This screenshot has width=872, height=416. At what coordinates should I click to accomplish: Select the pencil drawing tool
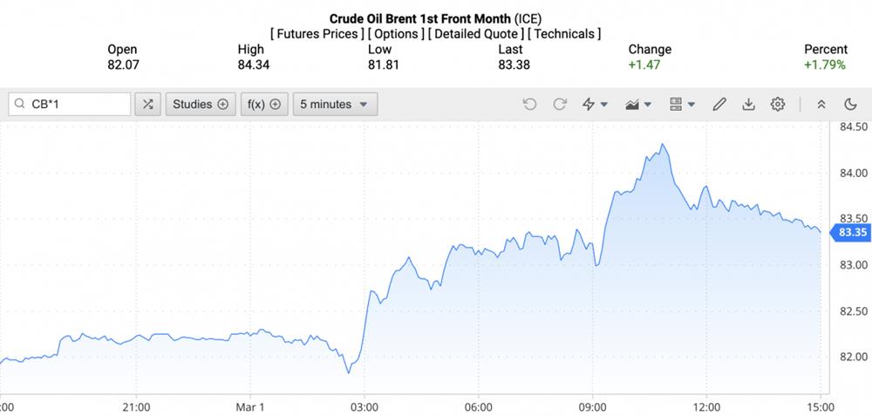point(719,105)
